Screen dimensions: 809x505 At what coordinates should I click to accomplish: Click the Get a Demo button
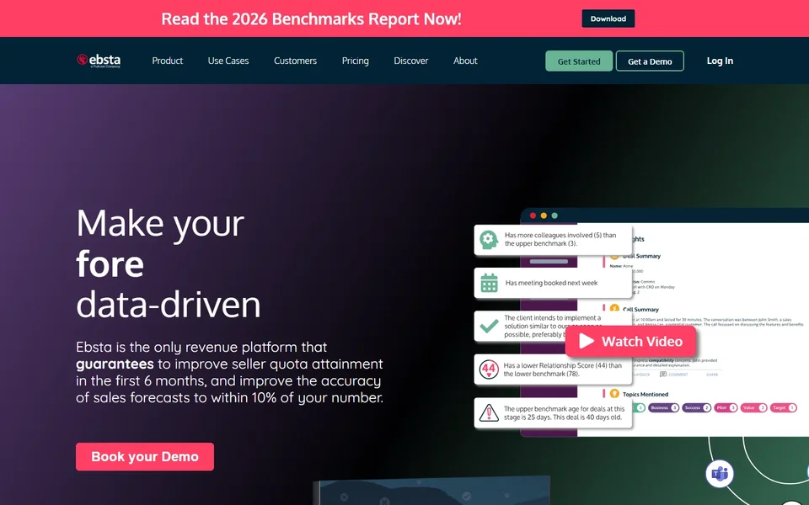coord(650,61)
